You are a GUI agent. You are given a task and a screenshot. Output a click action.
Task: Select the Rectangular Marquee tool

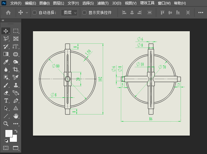pyautogui.click(x=16, y=31)
